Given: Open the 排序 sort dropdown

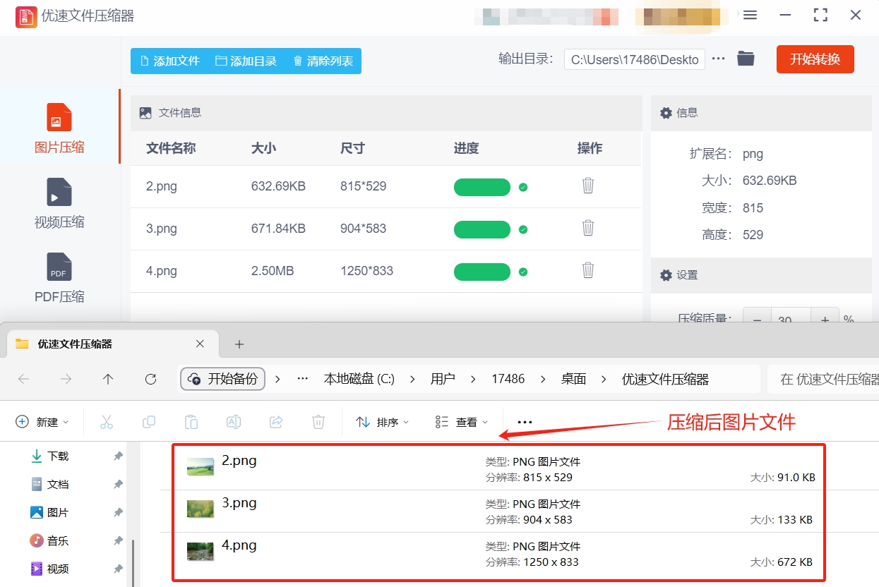Looking at the screenshot, I should click(383, 422).
